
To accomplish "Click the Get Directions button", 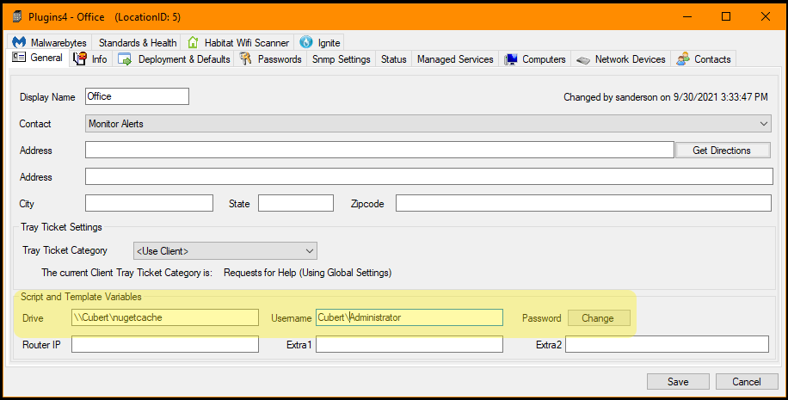I will 721,151.
